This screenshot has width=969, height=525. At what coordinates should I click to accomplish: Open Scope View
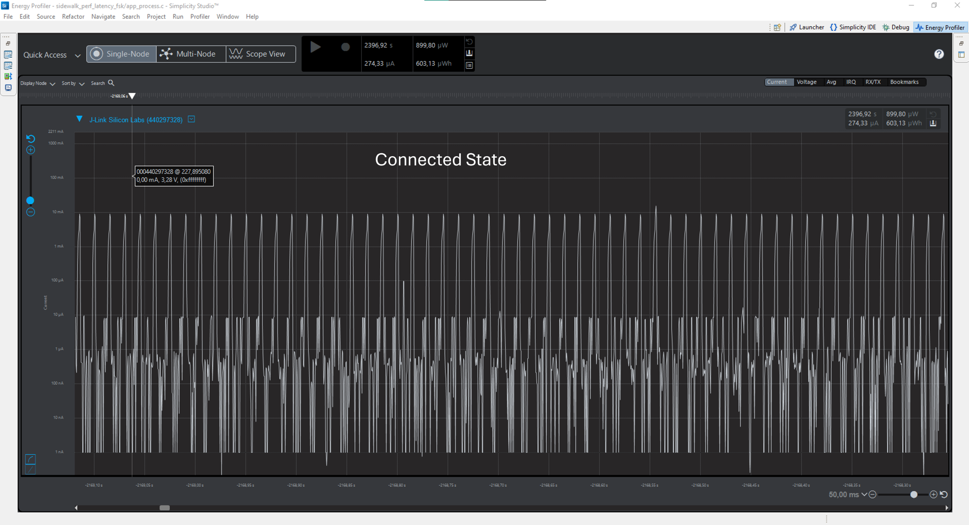click(260, 54)
